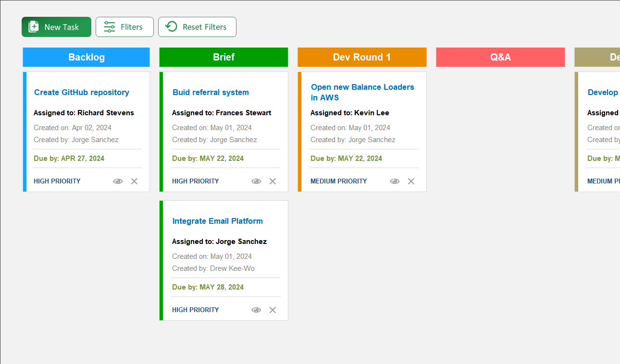Delete the Create GitHub repository task
Viewport: 620px width, 364px height.
tap(134, 181)
